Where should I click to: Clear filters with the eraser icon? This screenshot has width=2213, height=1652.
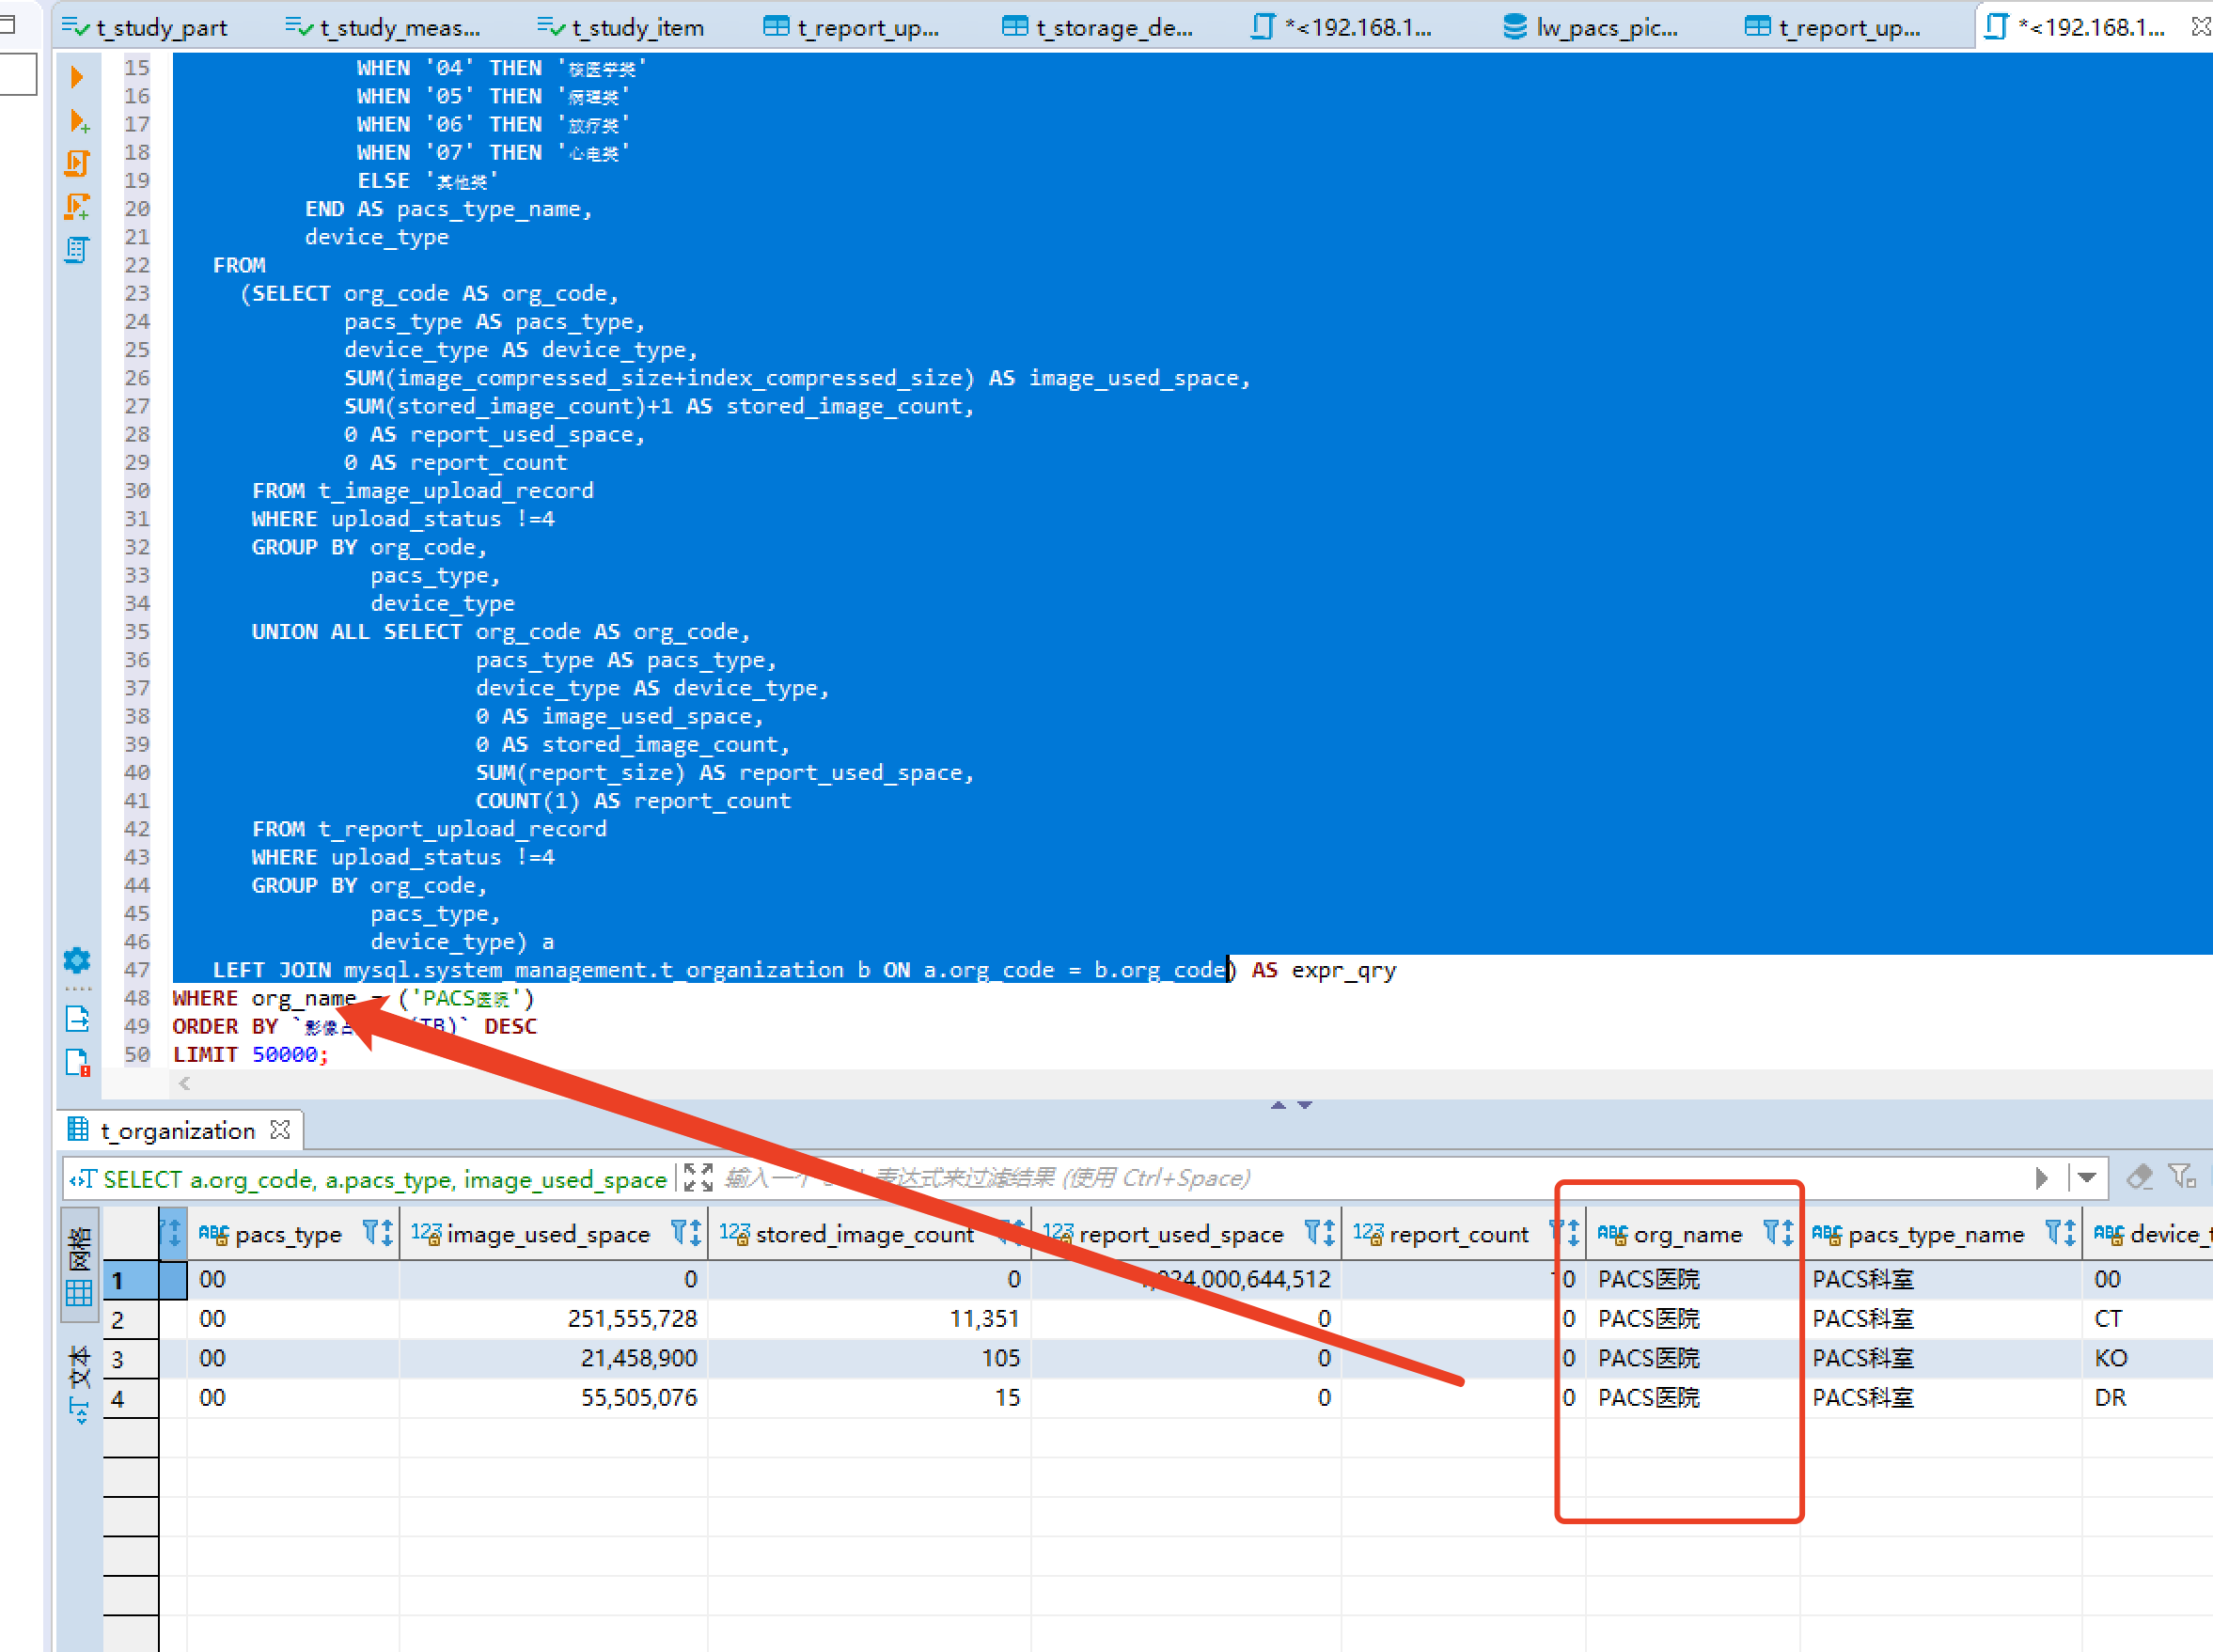coord(2139,1177)
